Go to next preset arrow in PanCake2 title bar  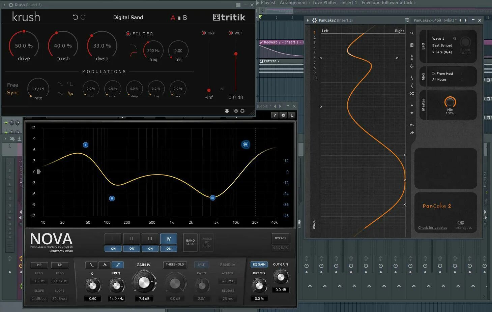(466, 20)
